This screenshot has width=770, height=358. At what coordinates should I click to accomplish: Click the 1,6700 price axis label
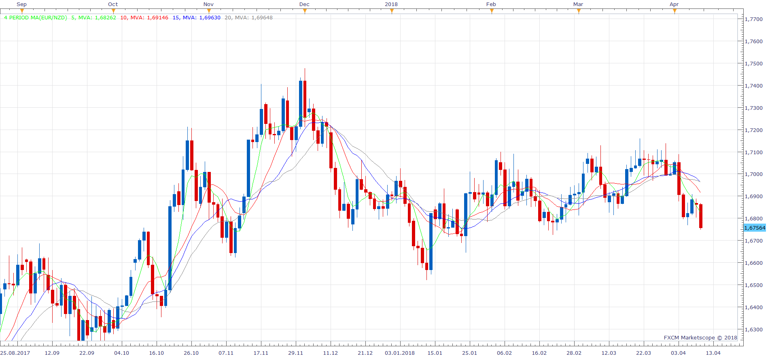(753, 241)
